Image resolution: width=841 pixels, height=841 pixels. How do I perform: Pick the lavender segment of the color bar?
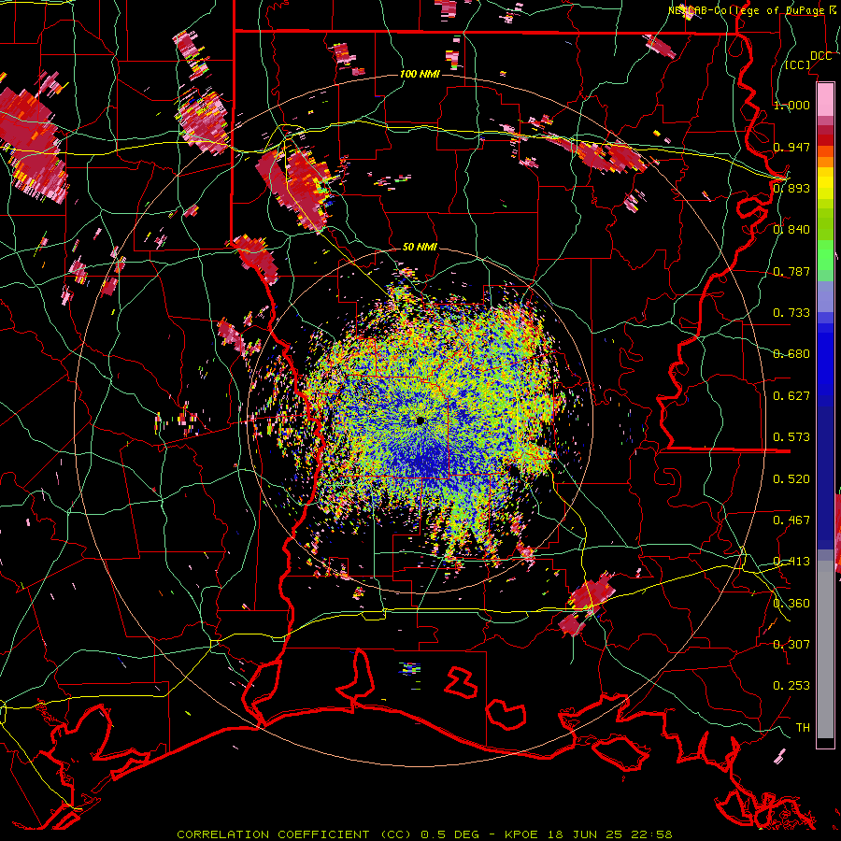tap(825, 296)
